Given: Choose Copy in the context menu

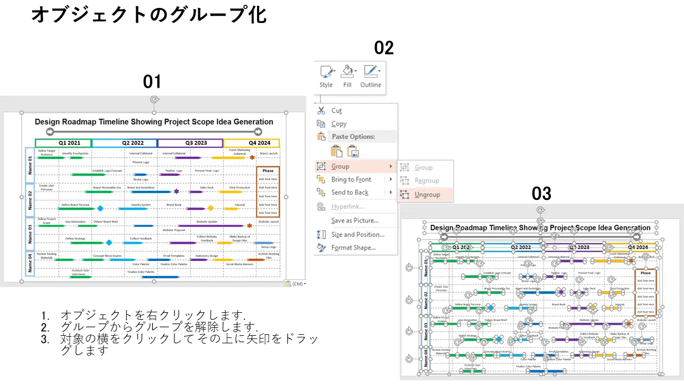Looking at the screenshot, I should [339, 124].
